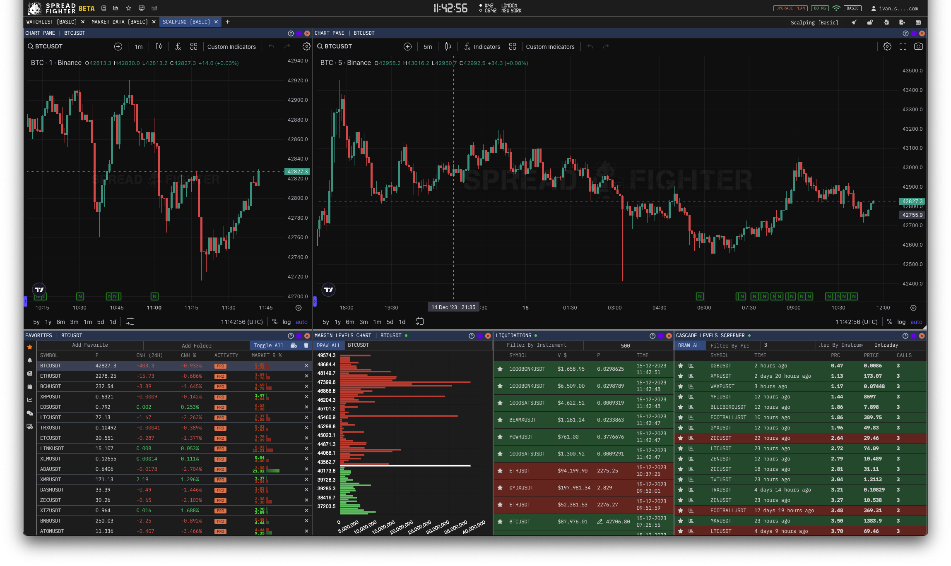Click the Toggle All button in Favorites
Screen dimensions: 951x566
pos(269,345)
